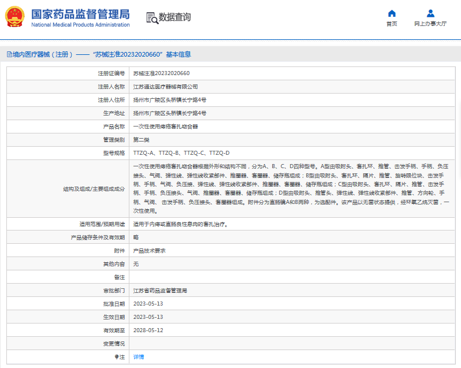Select attachment value 产品技术要求
This screenshot has width=461, height=368.
[150, 251]
